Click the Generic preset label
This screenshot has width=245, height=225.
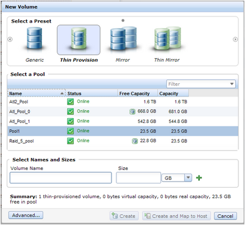coord(35,60)
